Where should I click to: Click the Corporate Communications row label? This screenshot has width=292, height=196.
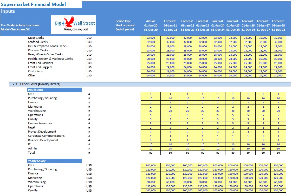click(46, 136)
